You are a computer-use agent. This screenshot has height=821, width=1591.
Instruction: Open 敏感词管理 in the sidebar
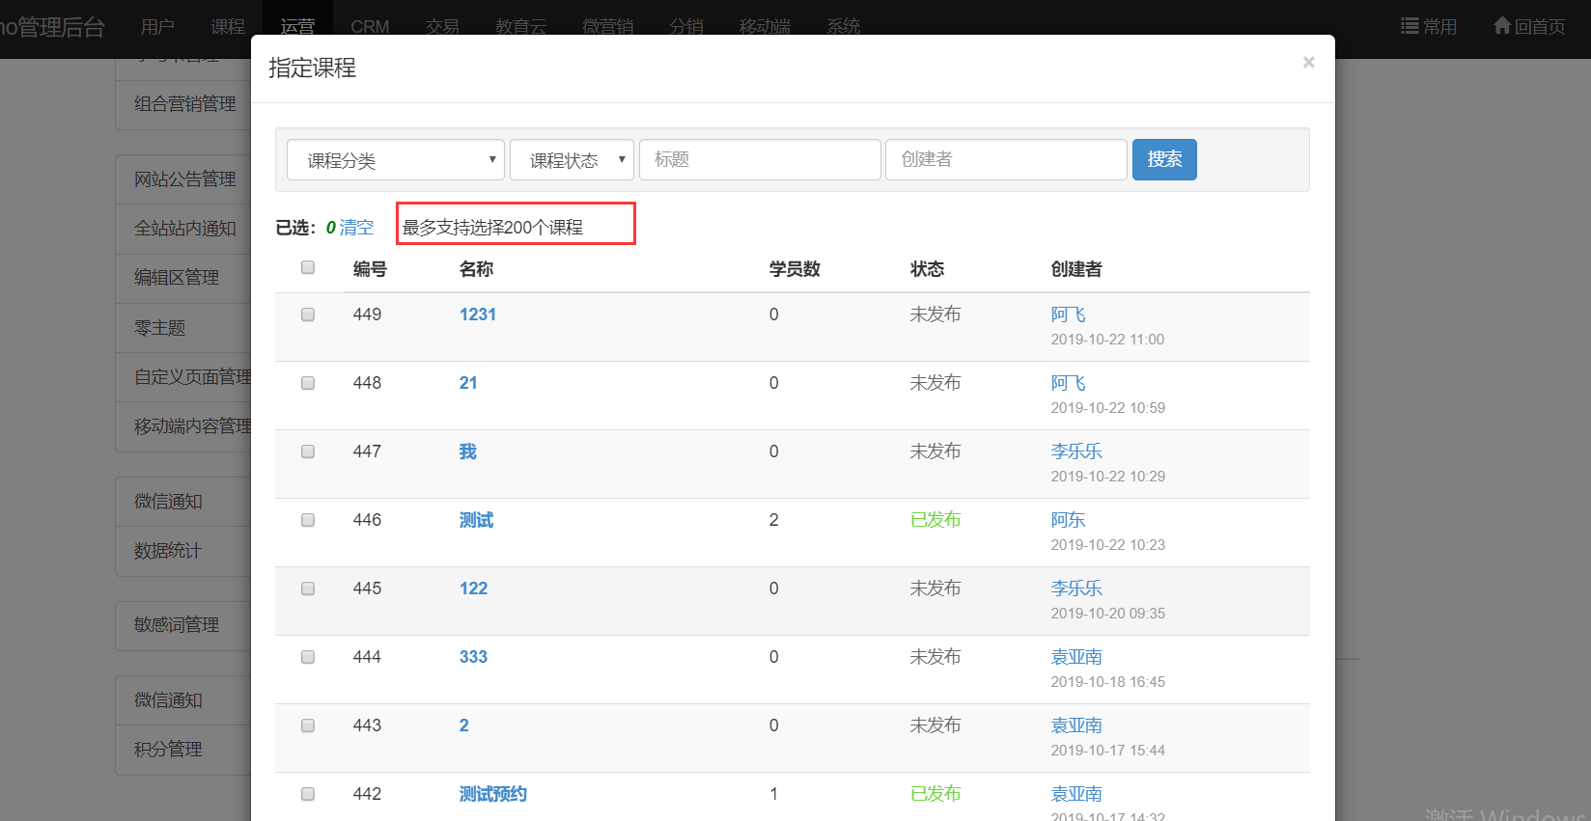click(x=177, y=625)
